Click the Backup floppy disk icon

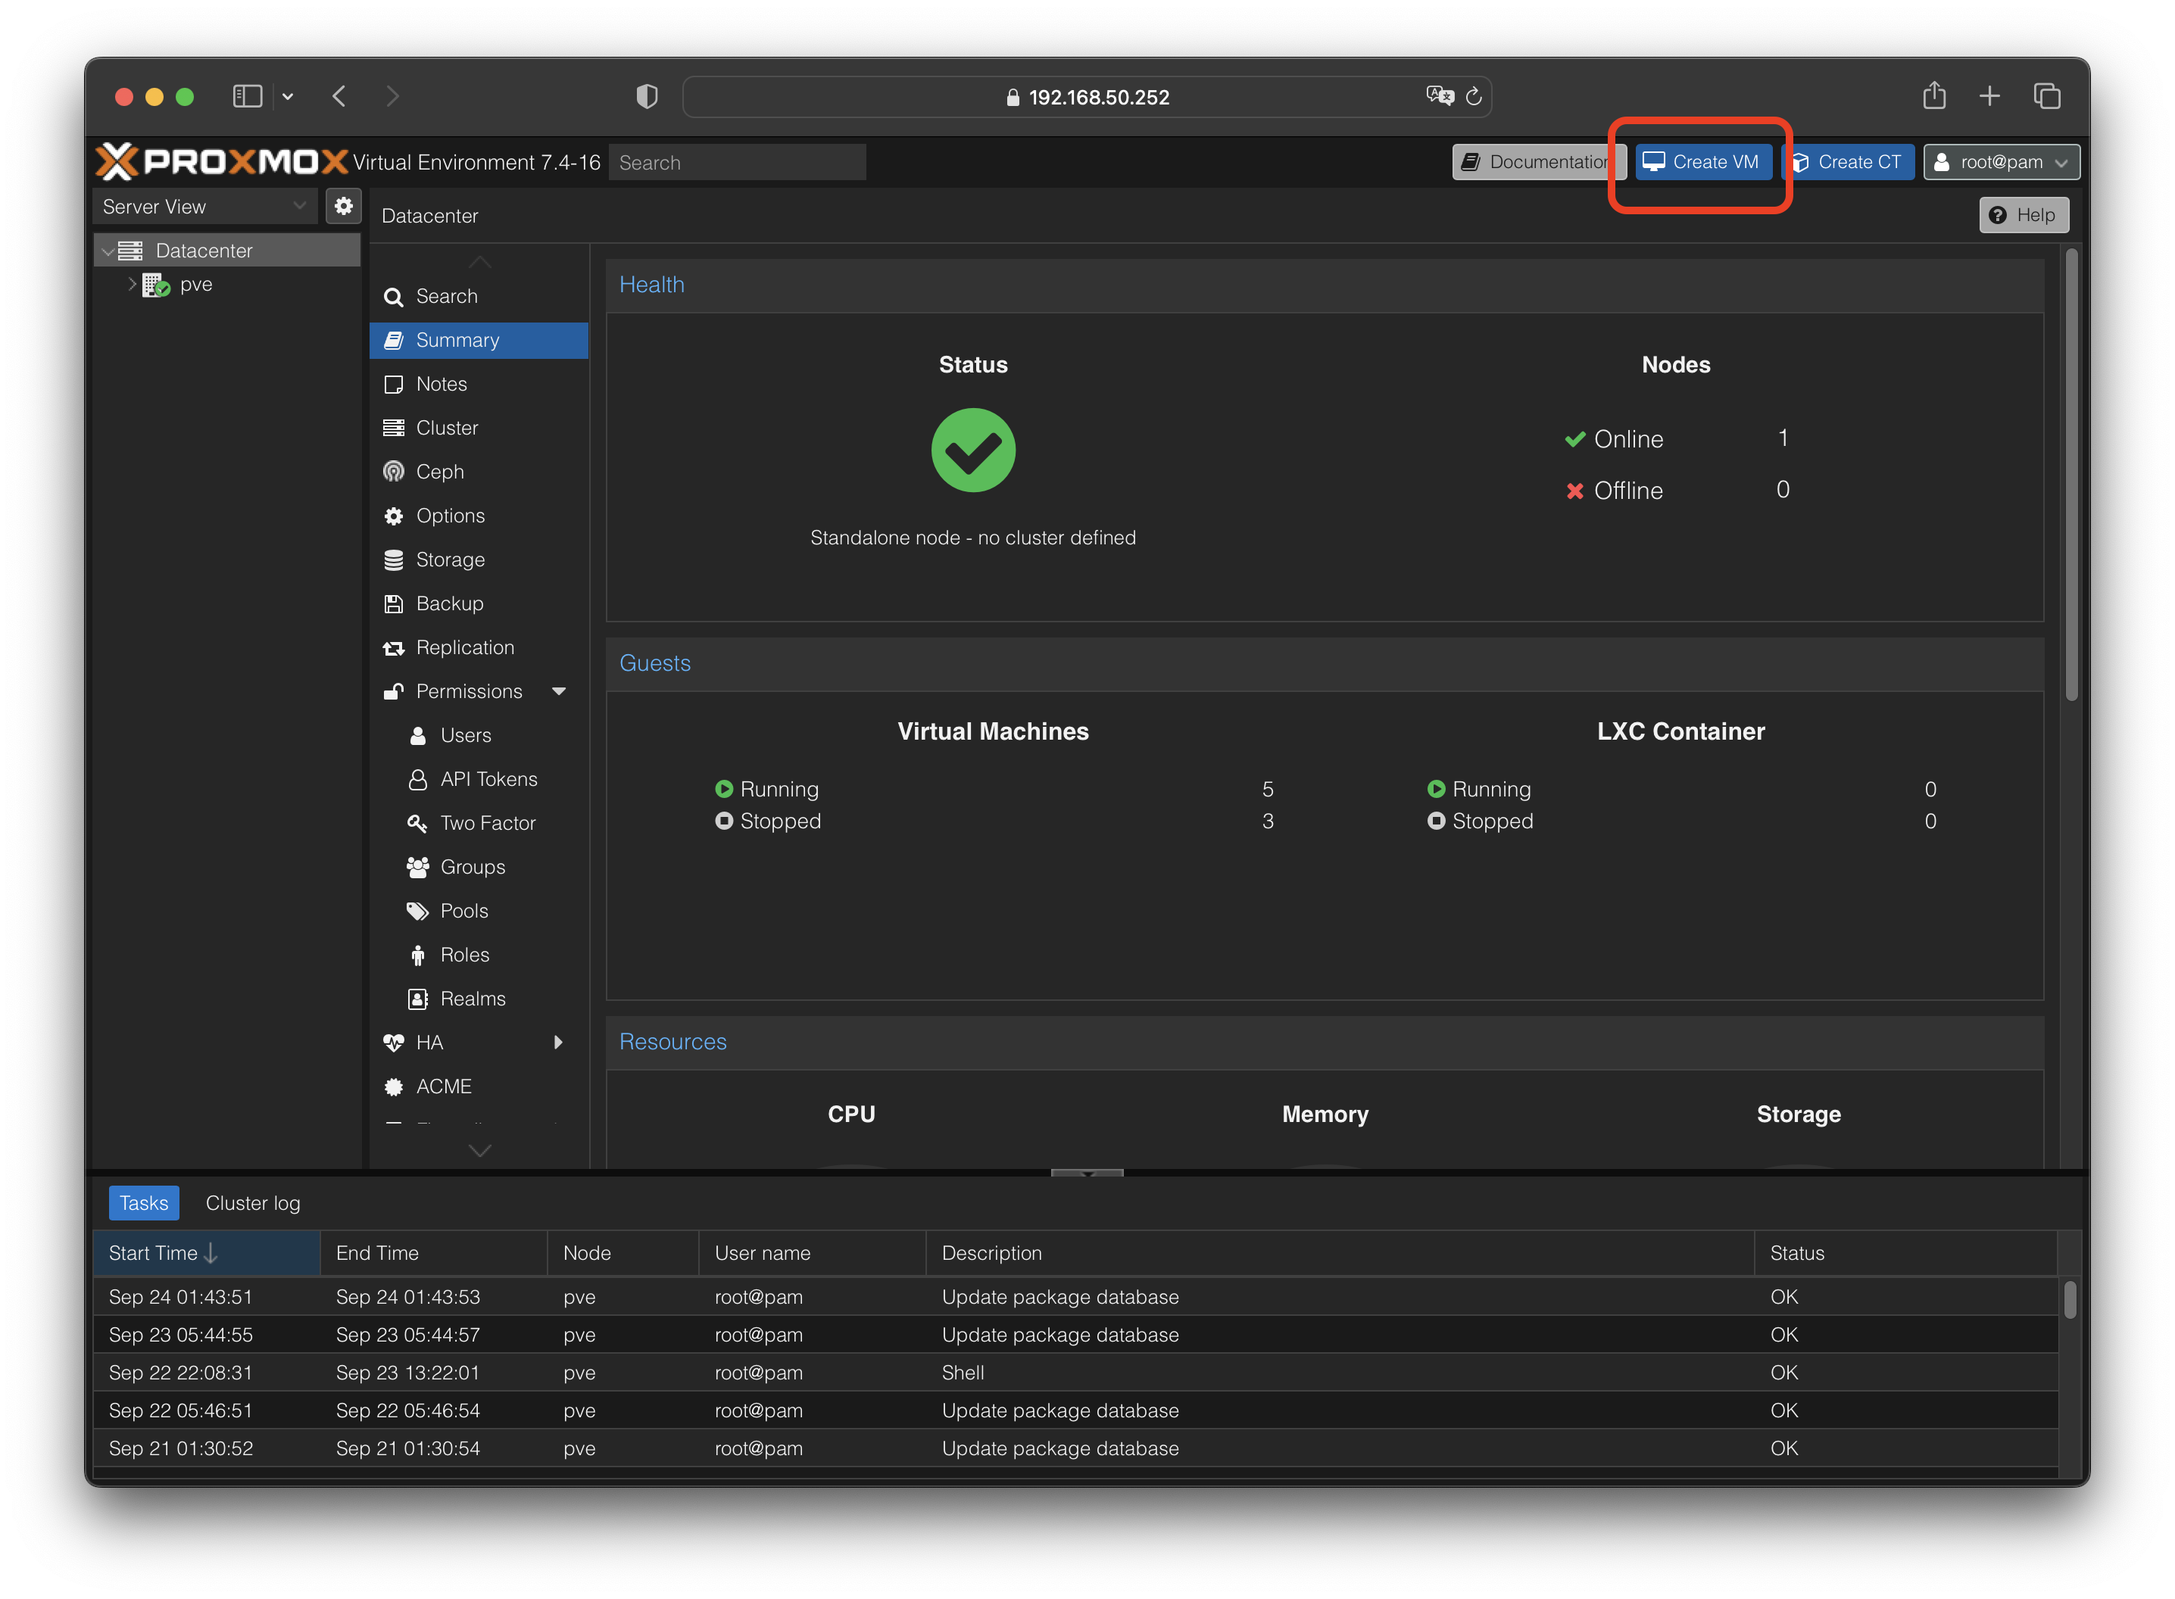pos(393,603)
